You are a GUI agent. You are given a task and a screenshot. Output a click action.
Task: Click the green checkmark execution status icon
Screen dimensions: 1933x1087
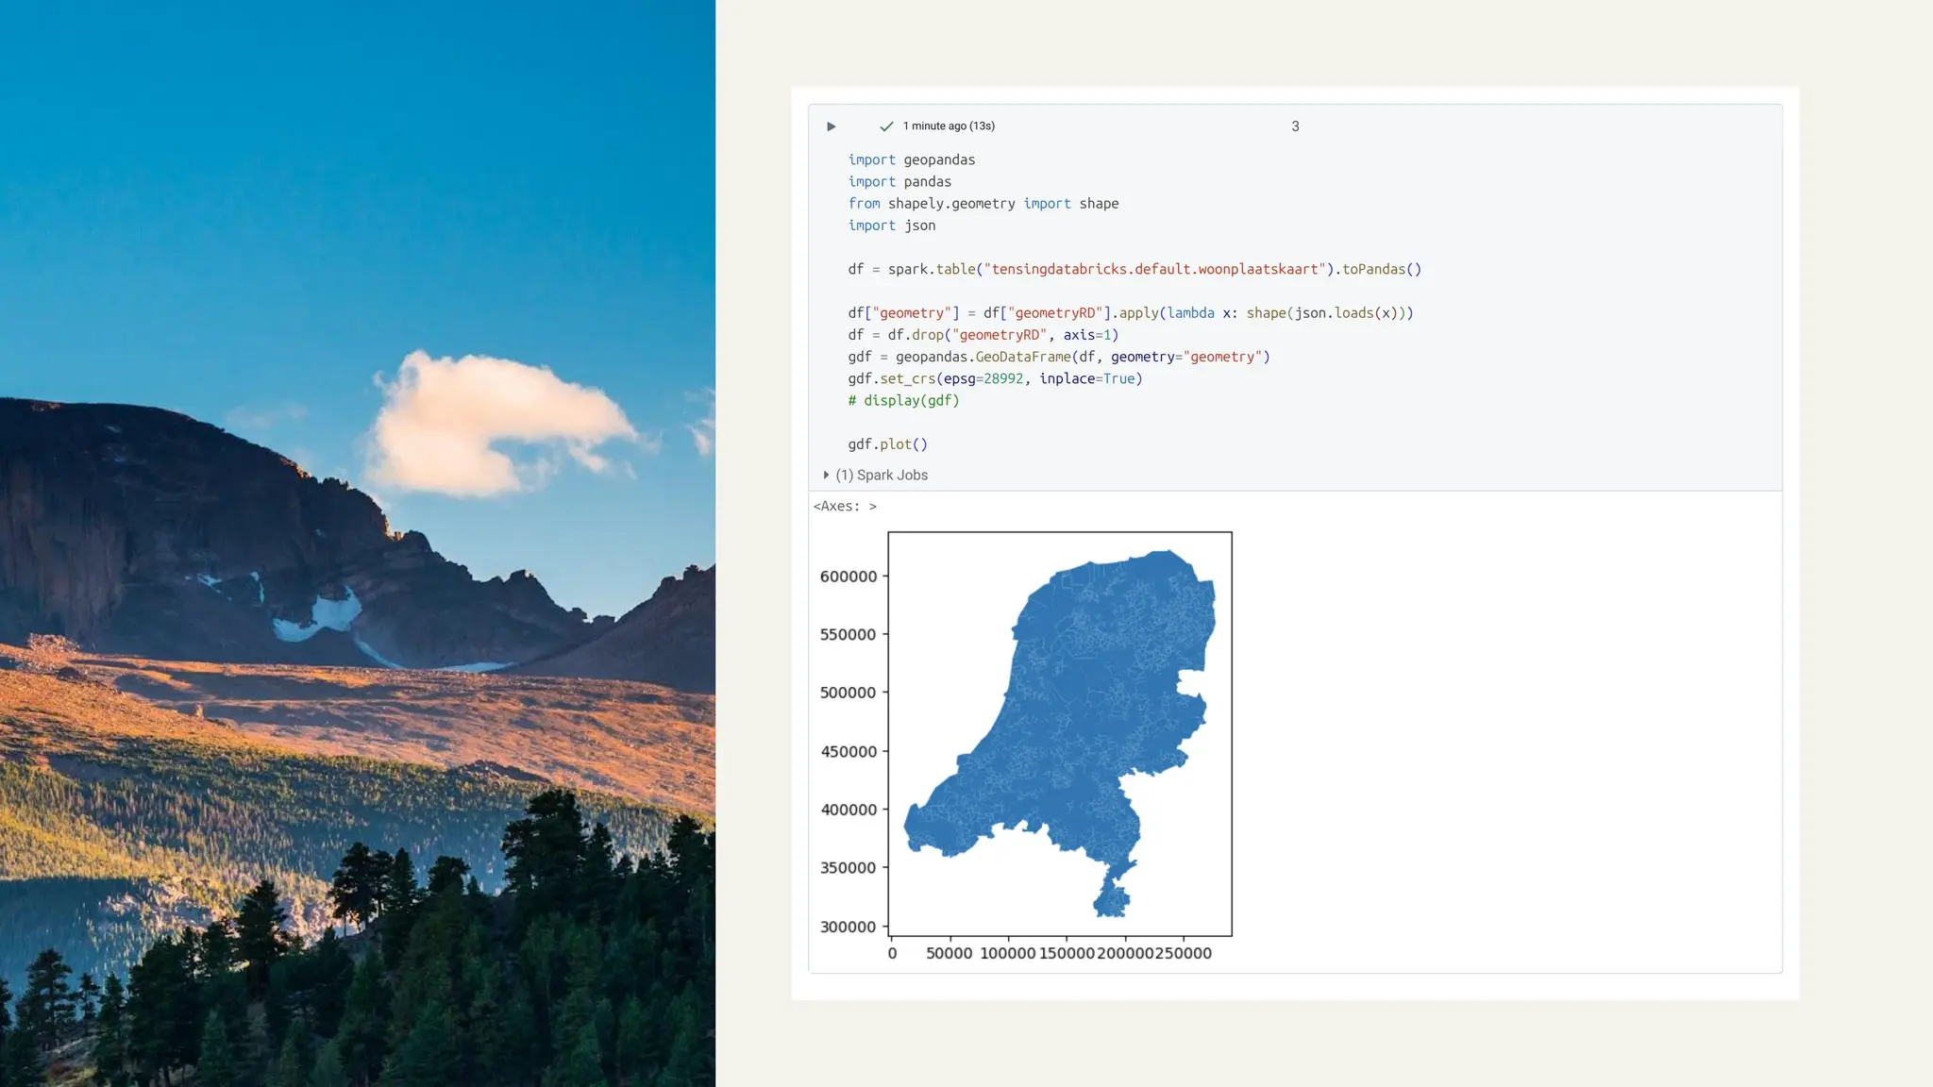point(885,126)
